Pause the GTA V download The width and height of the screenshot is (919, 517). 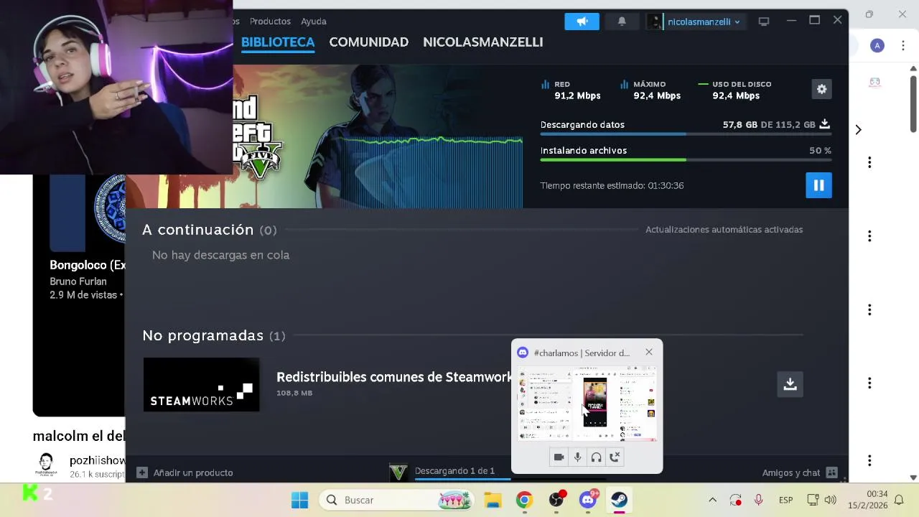(818, 185)
